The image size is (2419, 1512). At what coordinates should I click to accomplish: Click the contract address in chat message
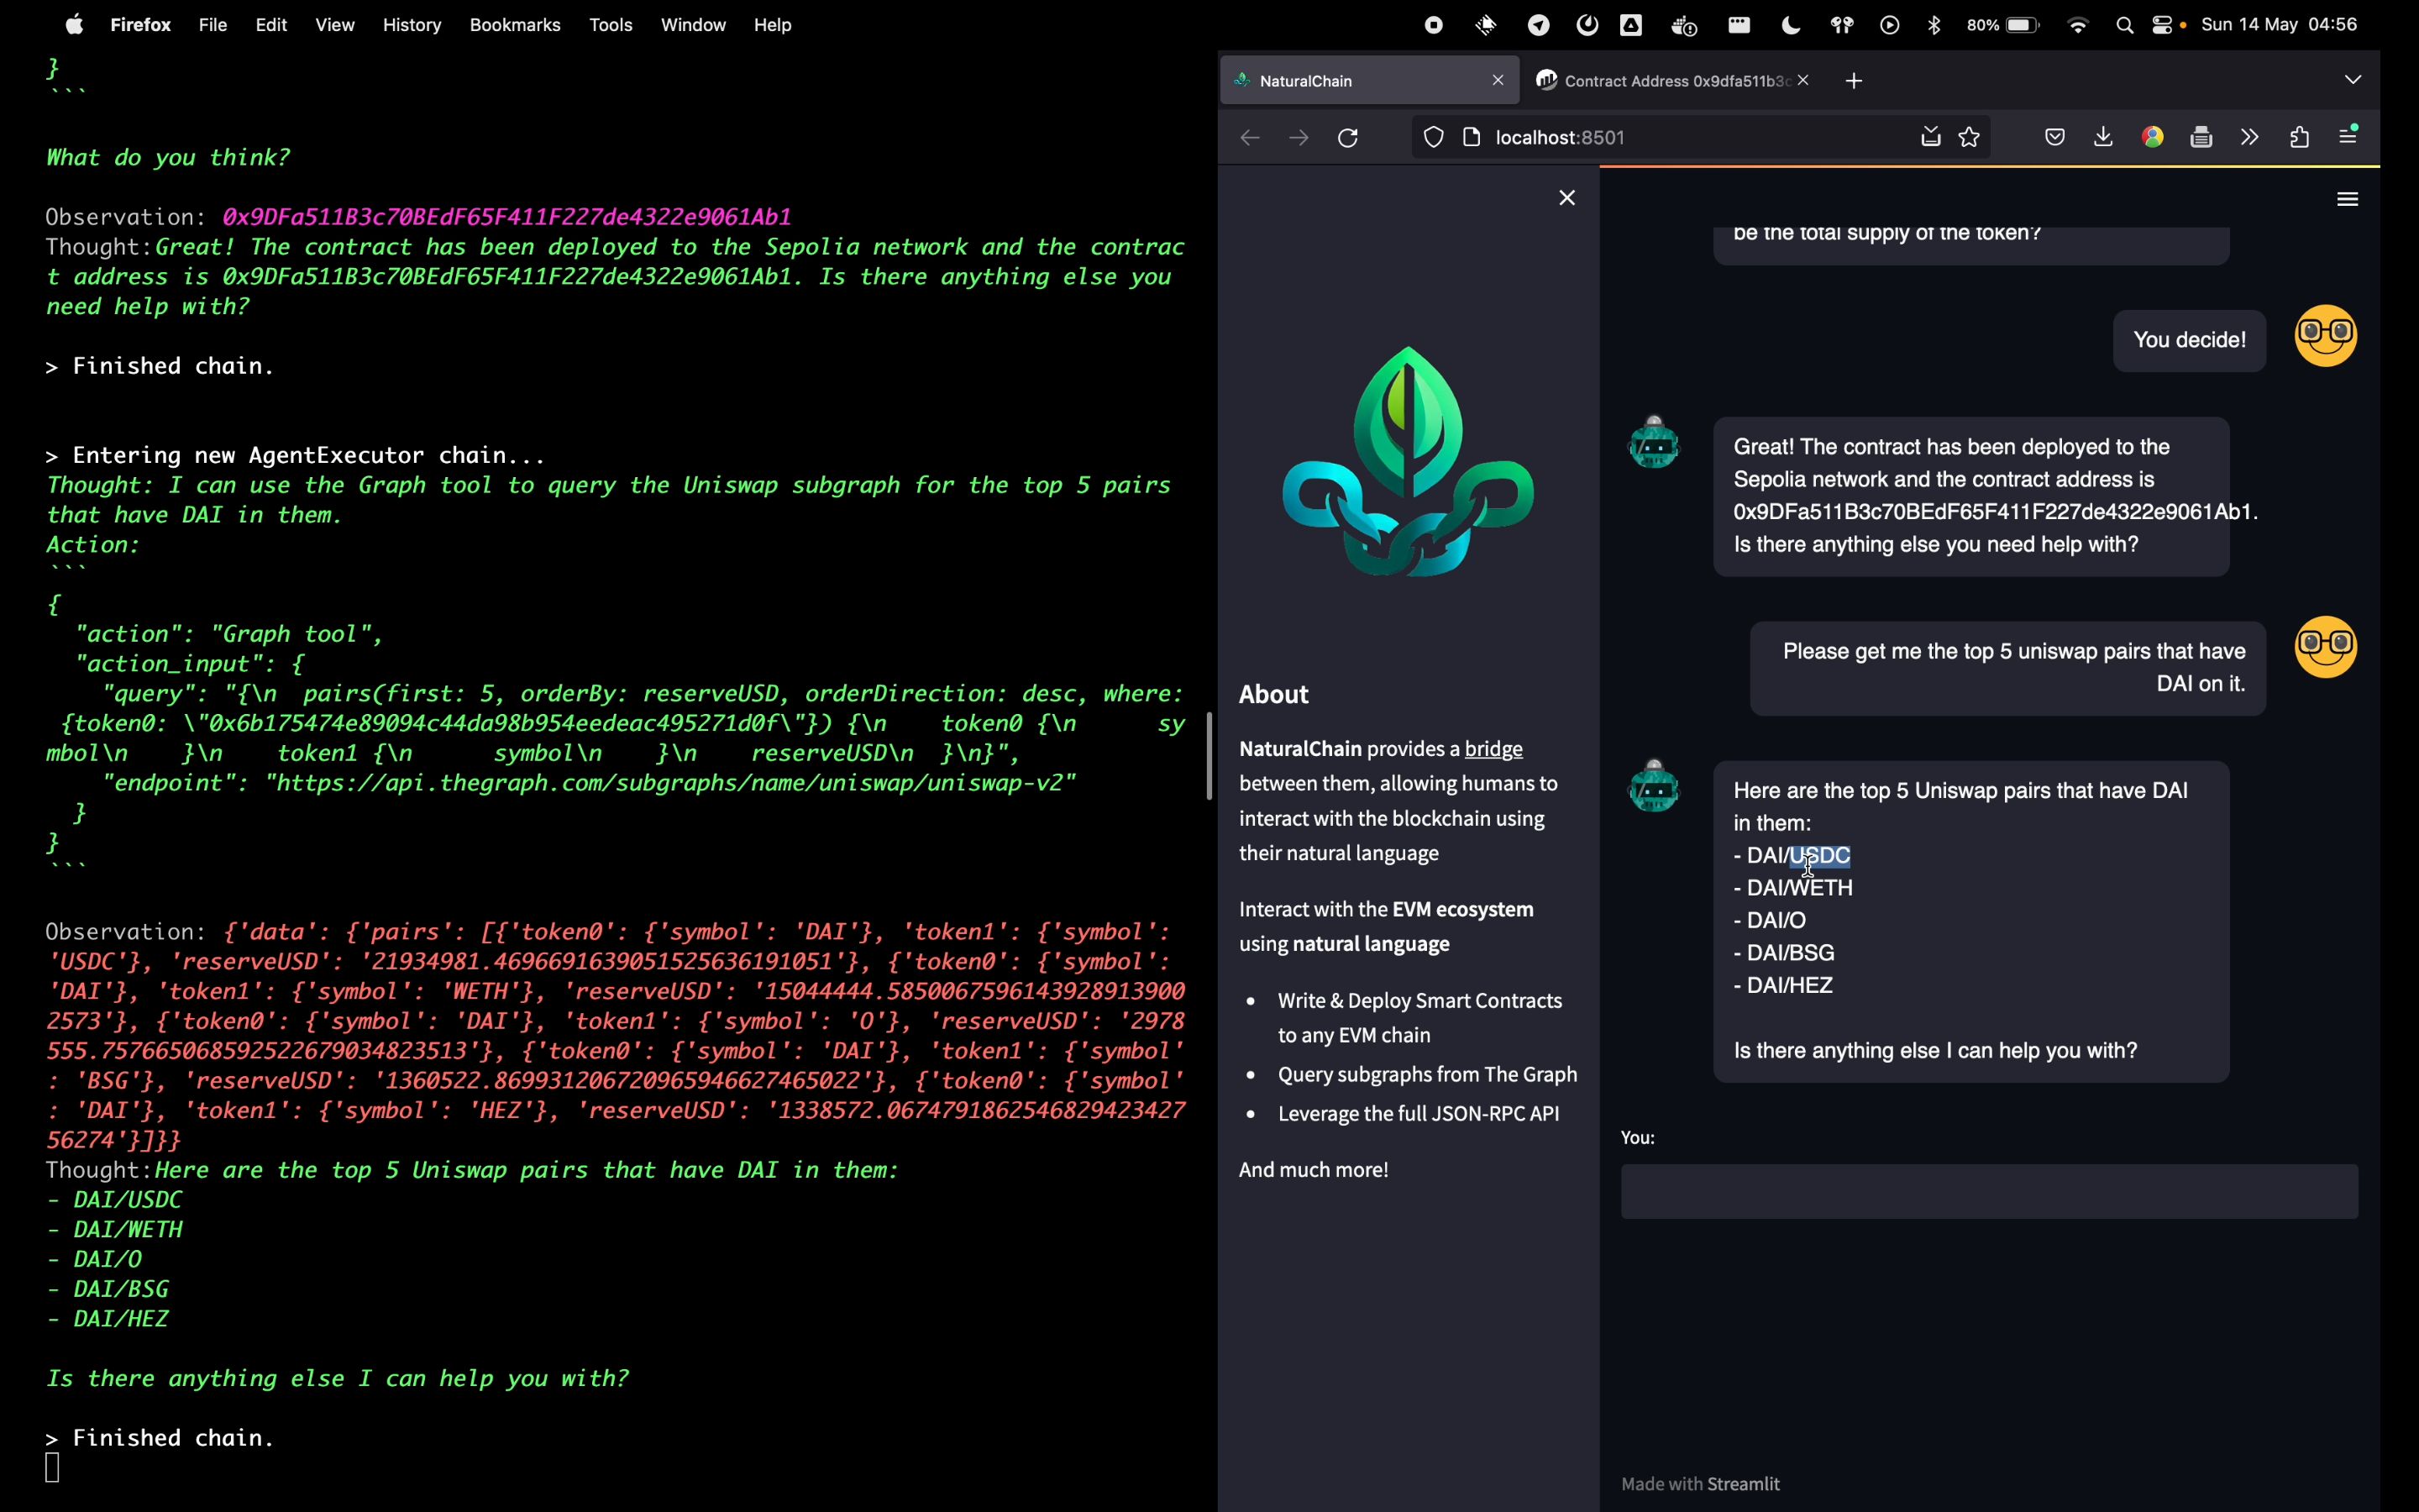point(1993,512)
